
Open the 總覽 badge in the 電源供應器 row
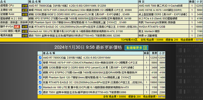[x=25, y=35]
